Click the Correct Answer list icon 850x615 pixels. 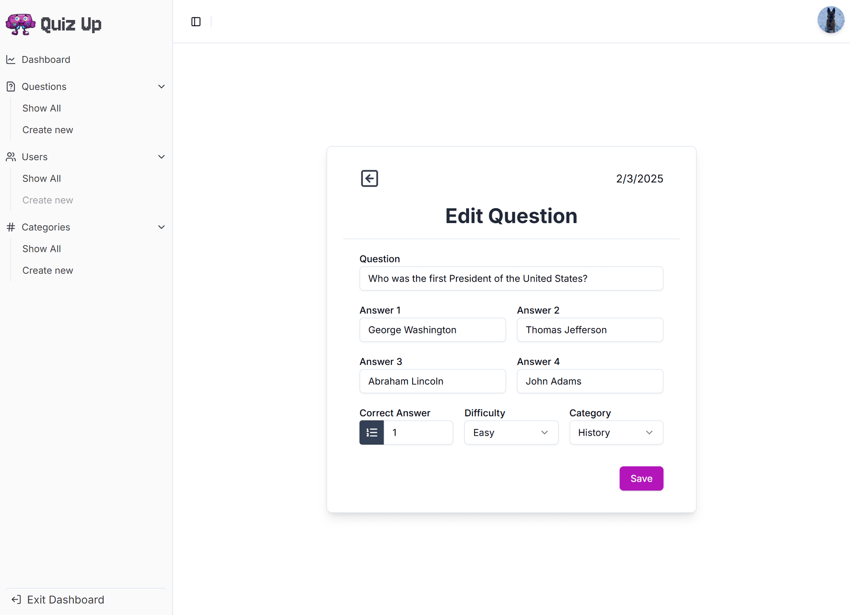(x=371, y=433)
